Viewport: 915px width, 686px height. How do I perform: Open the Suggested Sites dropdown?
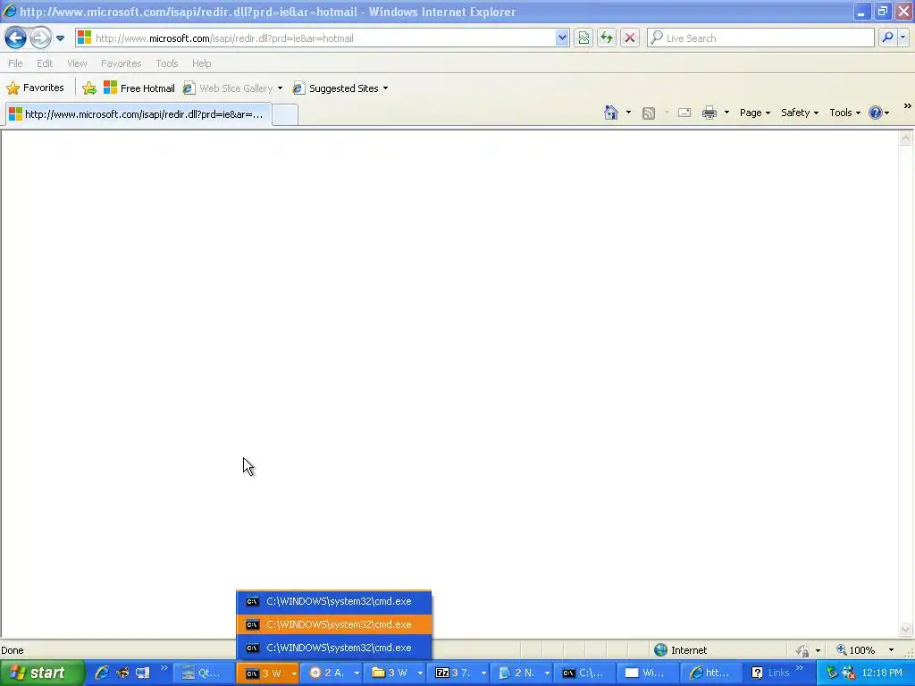[340, 88]
